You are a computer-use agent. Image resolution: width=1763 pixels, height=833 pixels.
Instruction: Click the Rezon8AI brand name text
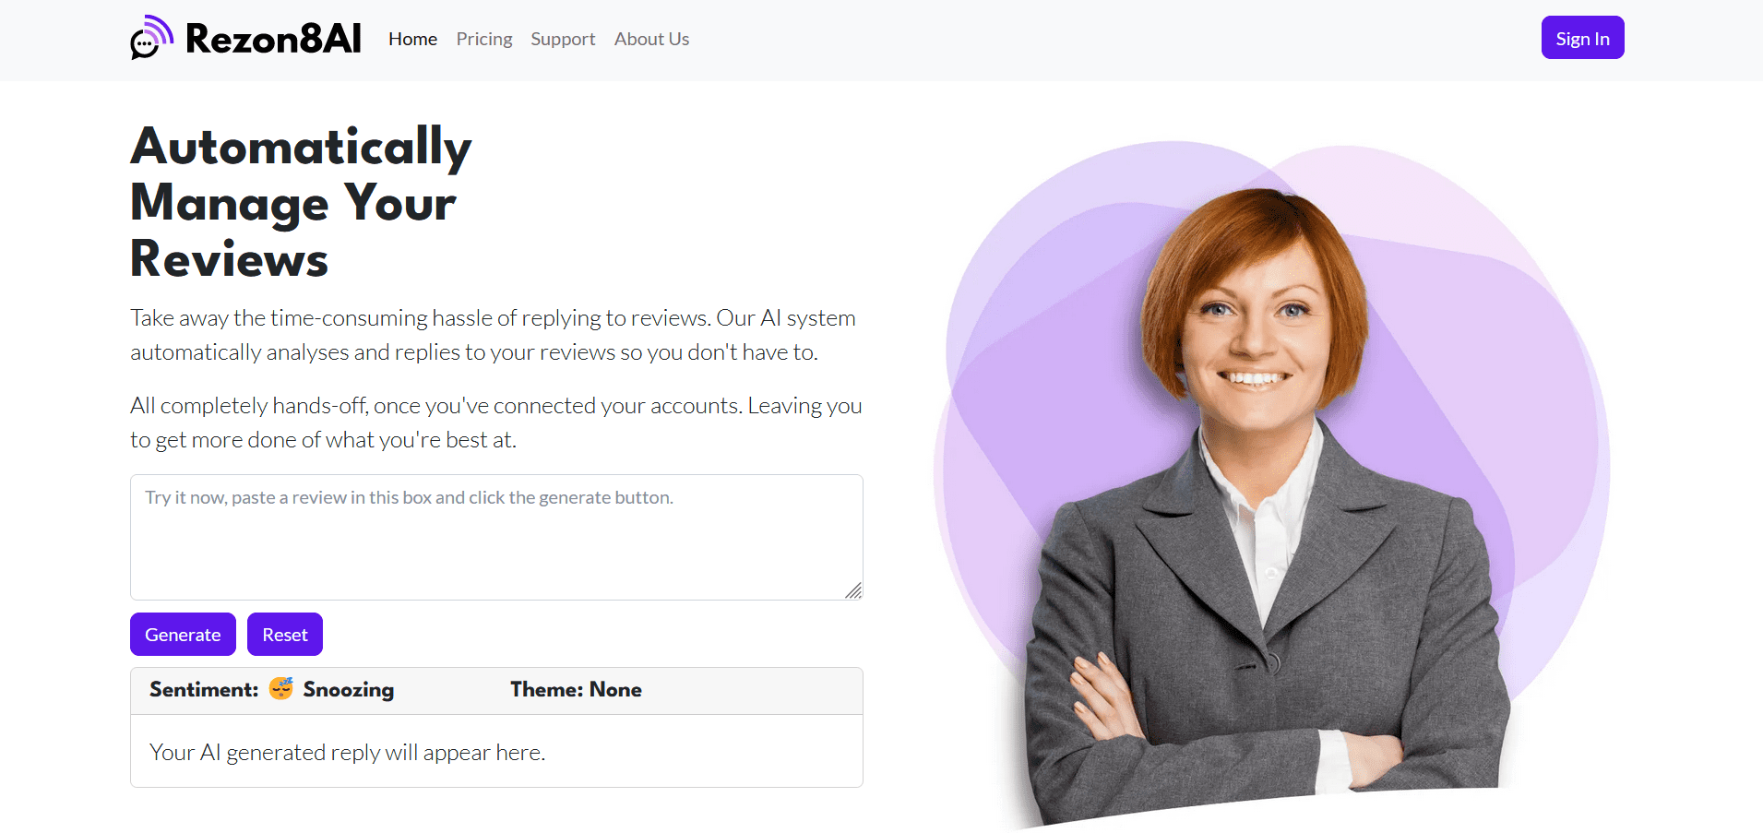[273, 39]
